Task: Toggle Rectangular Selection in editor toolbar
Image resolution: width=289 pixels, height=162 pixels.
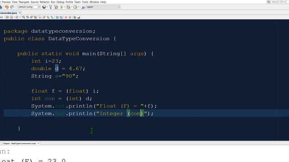Action: pos(39,17)
